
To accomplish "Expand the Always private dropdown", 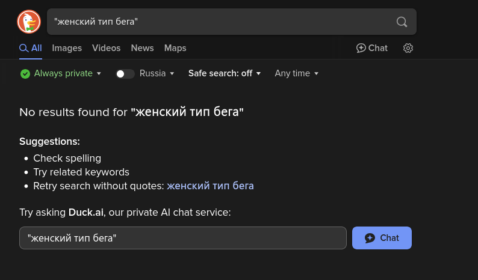I will point(99,74).
